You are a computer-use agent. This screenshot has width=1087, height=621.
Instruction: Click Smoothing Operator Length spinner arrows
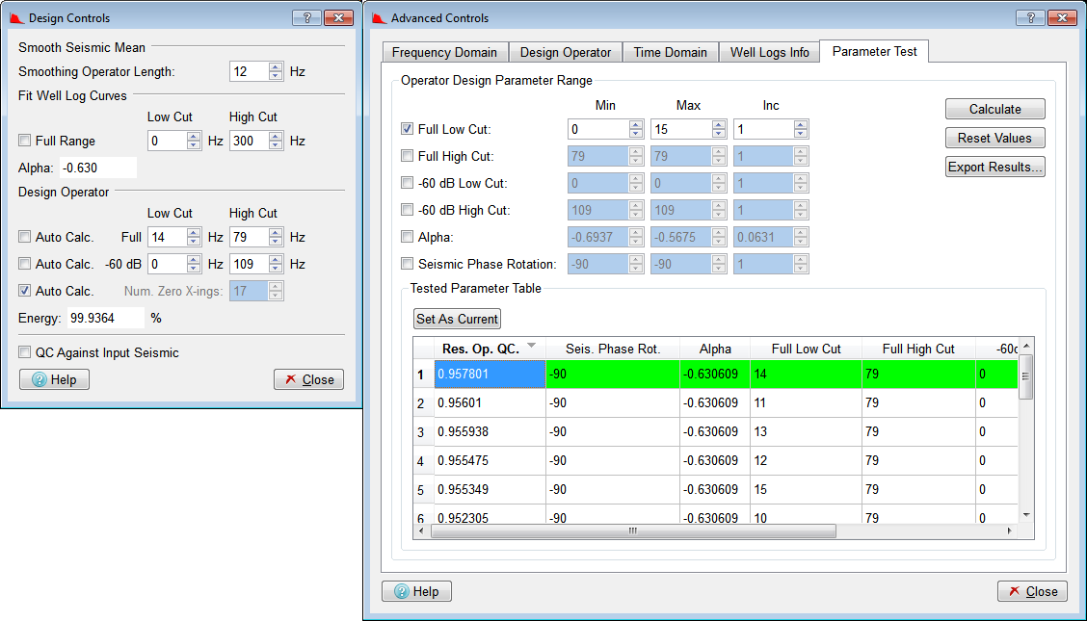(276, 71)
